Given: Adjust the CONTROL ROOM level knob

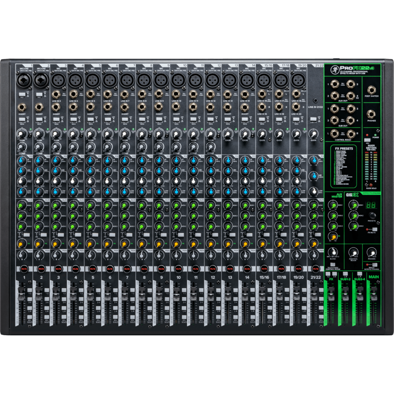Looking at the screenshot, I should pos(353,253).
